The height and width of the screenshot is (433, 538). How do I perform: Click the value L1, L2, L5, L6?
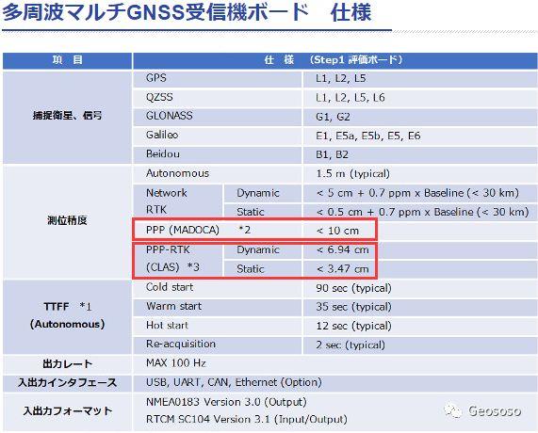pos(351,98)
